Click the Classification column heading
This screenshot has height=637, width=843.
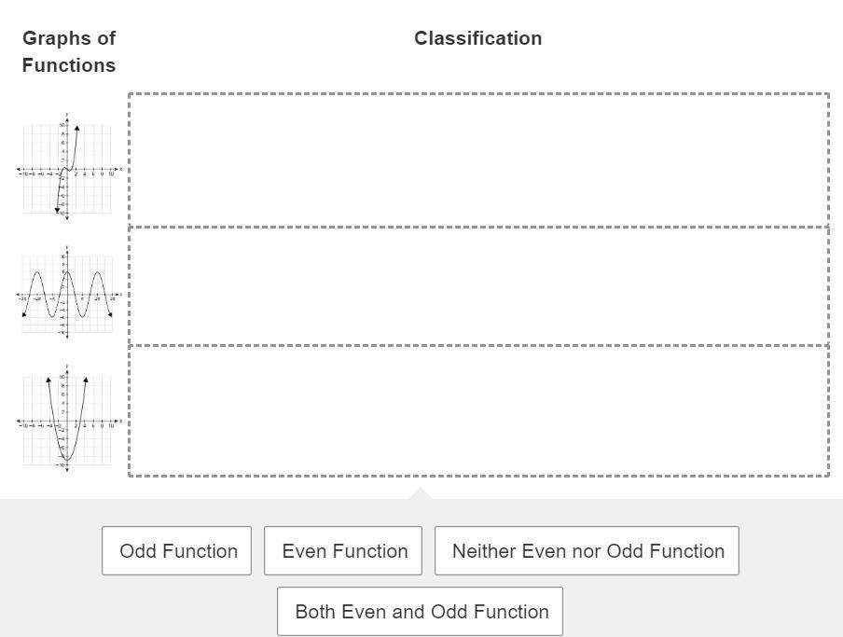click(x=478, y=38)
